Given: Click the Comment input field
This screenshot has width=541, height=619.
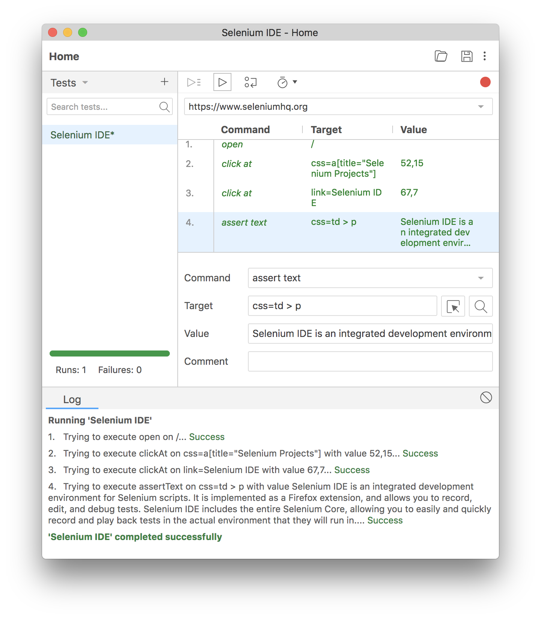Looking at the screenshot, I should click(370, 361).
